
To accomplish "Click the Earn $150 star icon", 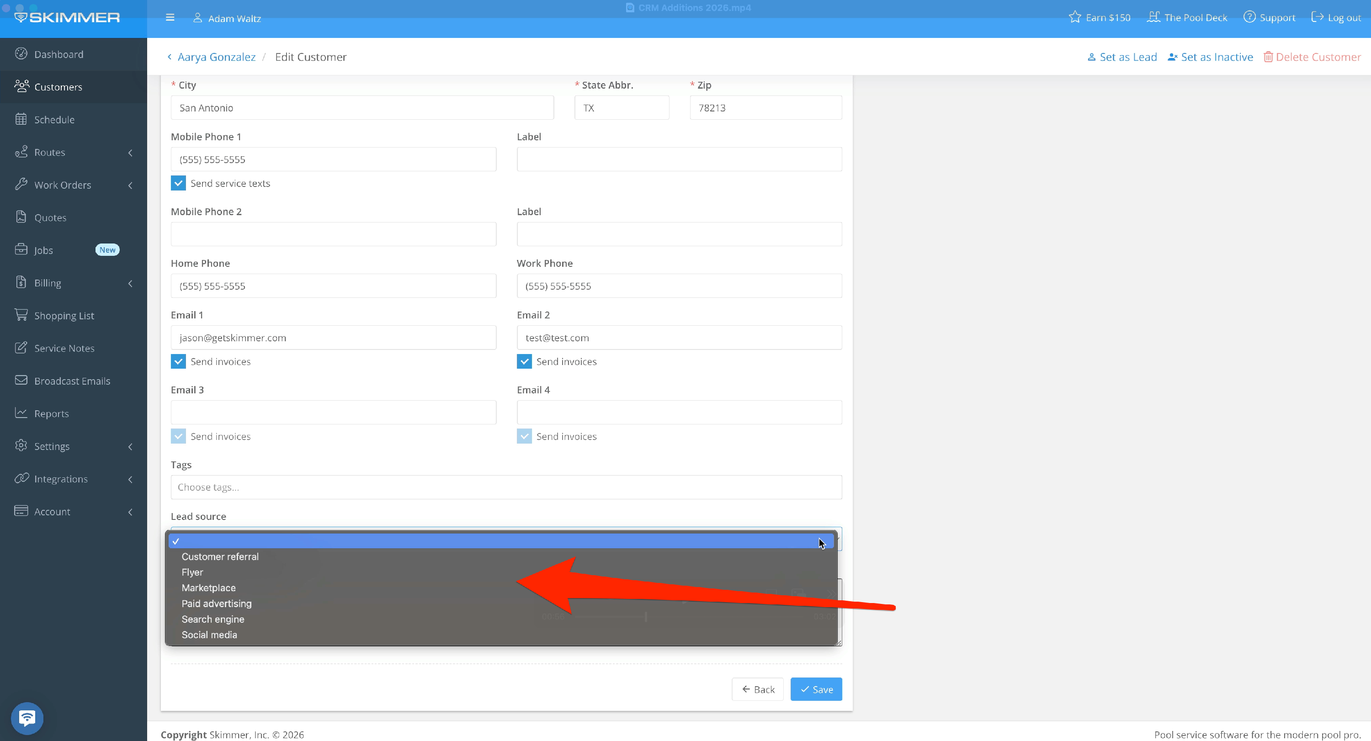I will [x=1074, y=17].
